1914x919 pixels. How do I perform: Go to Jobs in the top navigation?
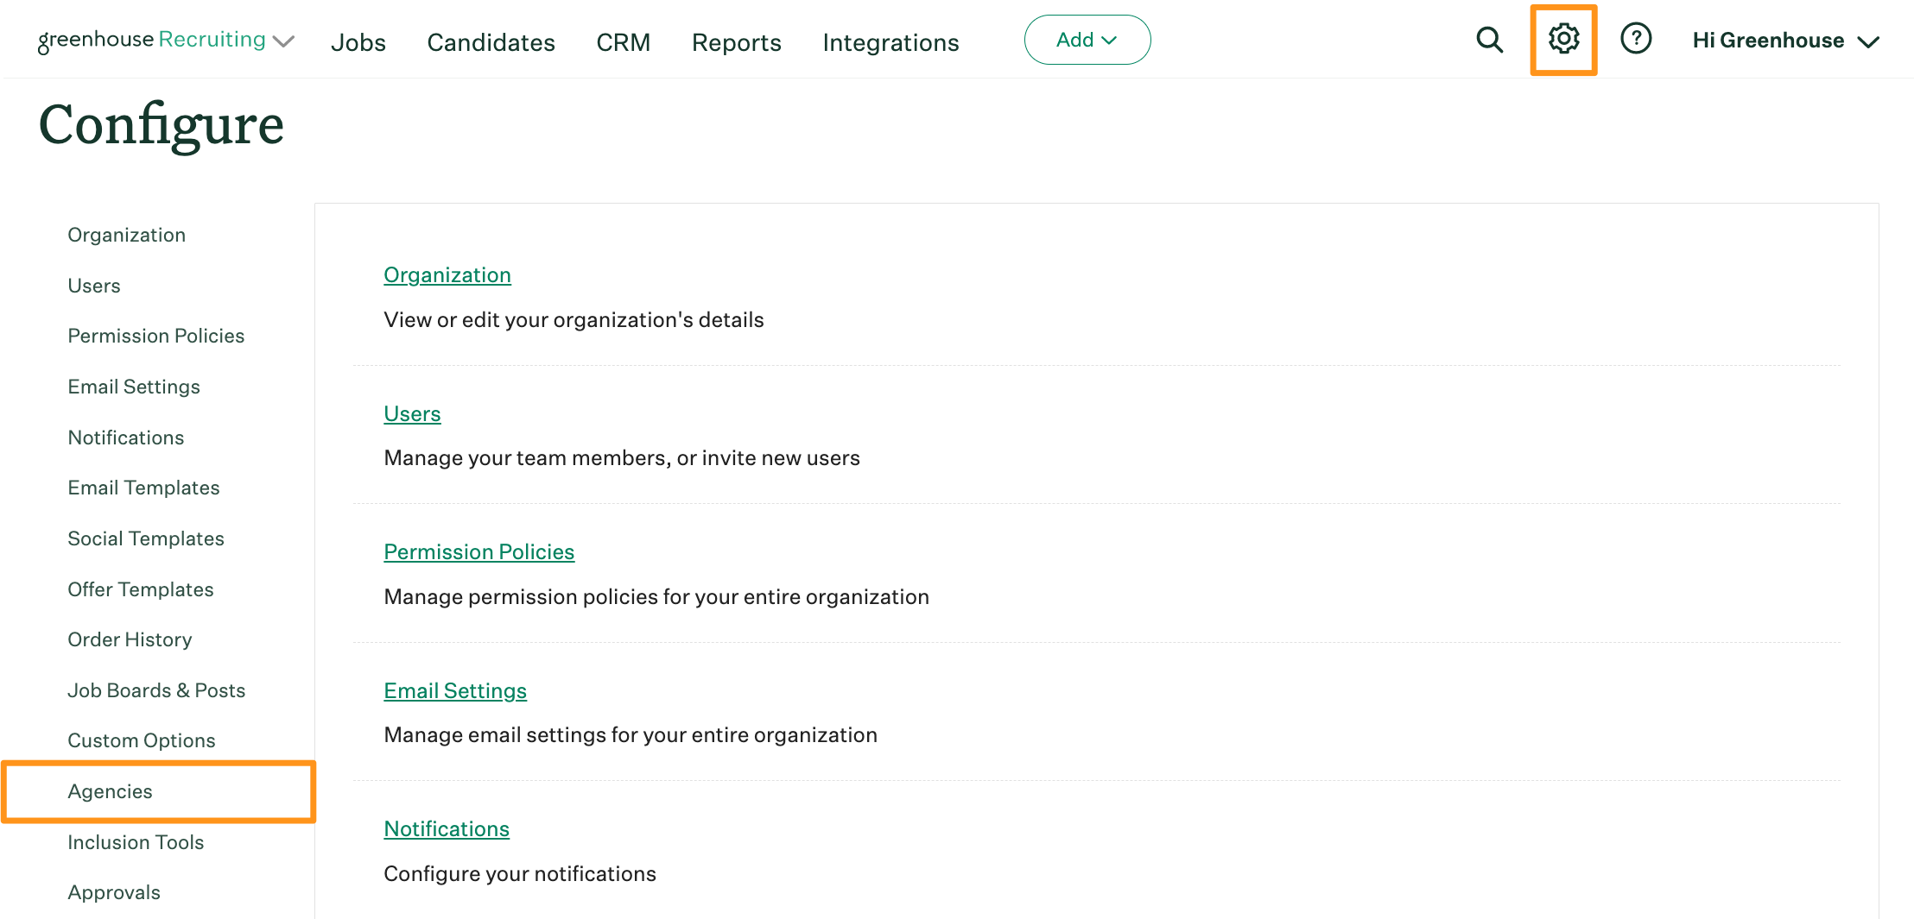(358, 42)
